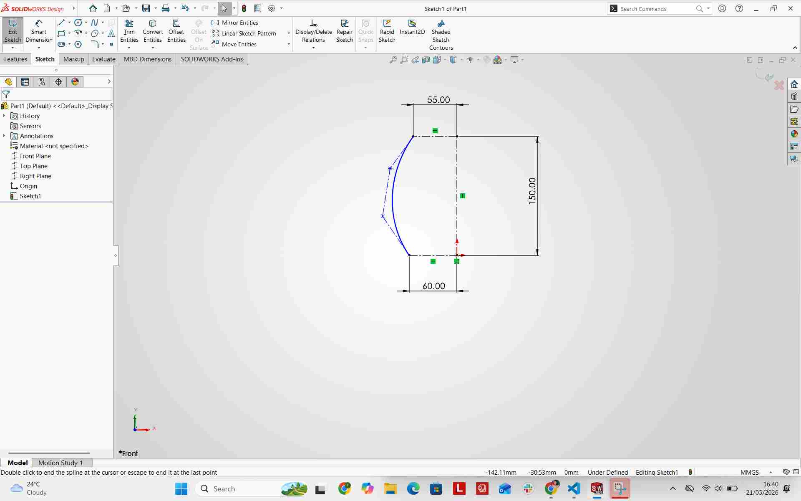Switch to the Features tab
Viewport: 801px width, 501px height.
[x=15, y=59]
